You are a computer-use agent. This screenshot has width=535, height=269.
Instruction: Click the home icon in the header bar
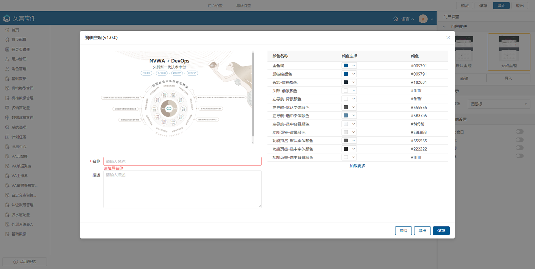point(395,19)
